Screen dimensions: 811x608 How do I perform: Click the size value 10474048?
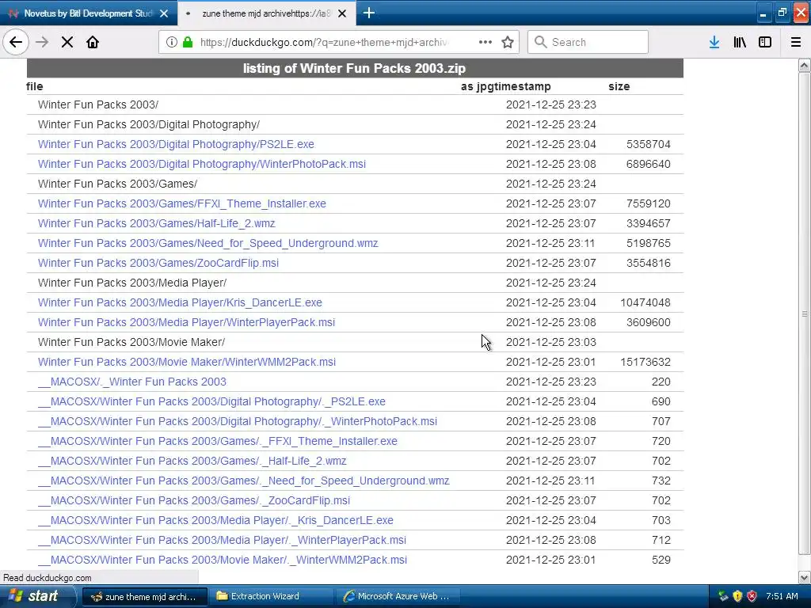coord(645,302)
